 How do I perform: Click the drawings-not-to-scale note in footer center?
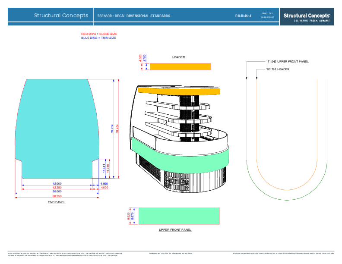coord(171,254)
